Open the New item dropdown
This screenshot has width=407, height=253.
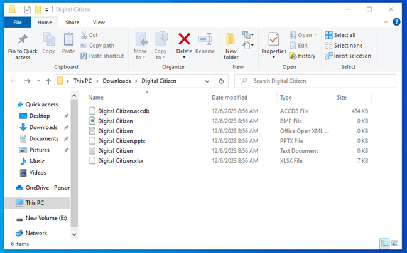click(x=248, y=35)
